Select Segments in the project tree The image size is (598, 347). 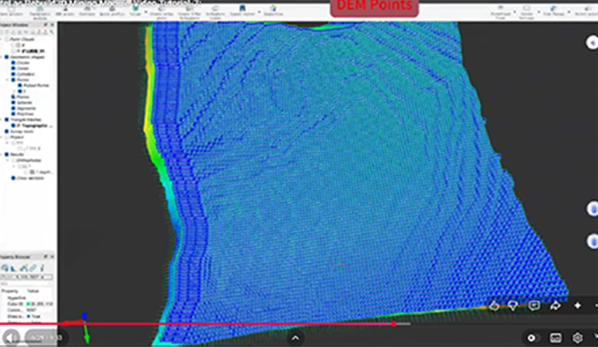coord(26,108)
